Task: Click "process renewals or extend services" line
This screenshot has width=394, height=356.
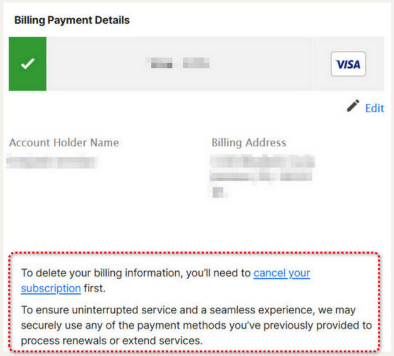Action: 112,341
